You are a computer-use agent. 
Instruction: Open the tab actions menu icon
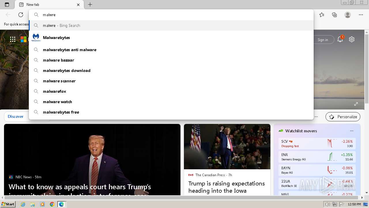(x=7, y=5)
